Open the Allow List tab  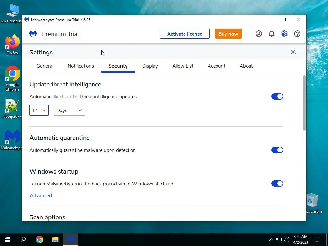183,66
